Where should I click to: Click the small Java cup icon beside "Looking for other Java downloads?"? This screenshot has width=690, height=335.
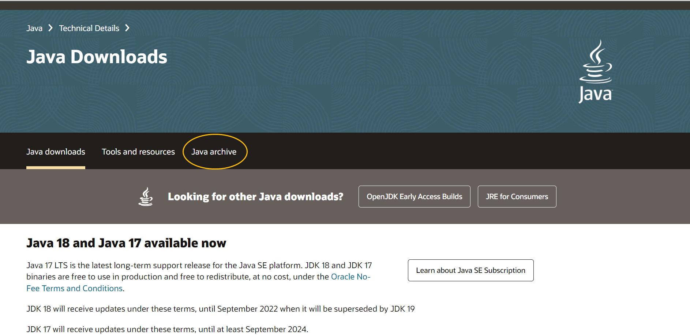coord(146,197)
